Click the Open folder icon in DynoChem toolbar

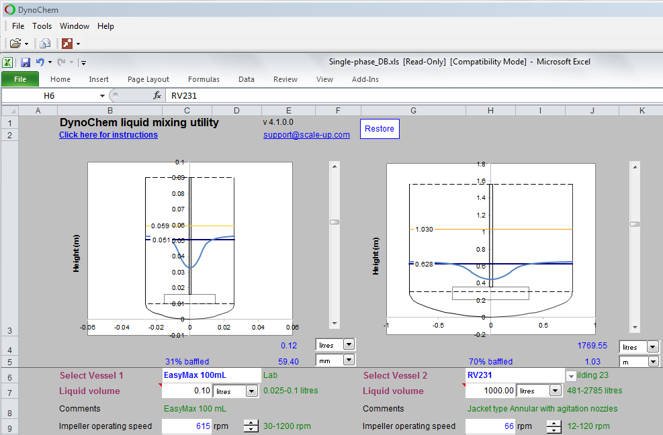click(x=16, y=42)
